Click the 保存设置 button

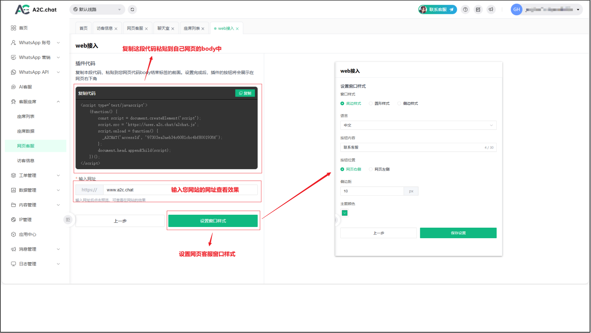458,233
